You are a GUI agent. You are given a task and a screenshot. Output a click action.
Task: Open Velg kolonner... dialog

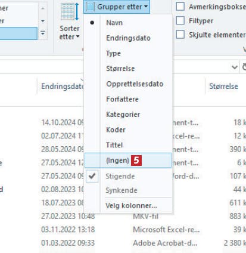(x=131, y=205)
